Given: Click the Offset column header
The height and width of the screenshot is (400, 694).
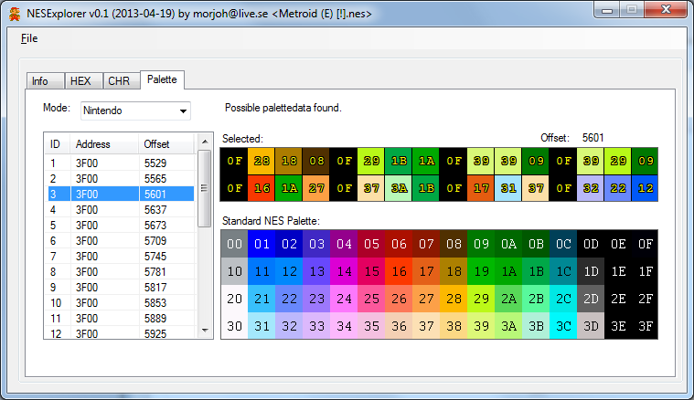Looking at the screenshot, I should point(166,144).
